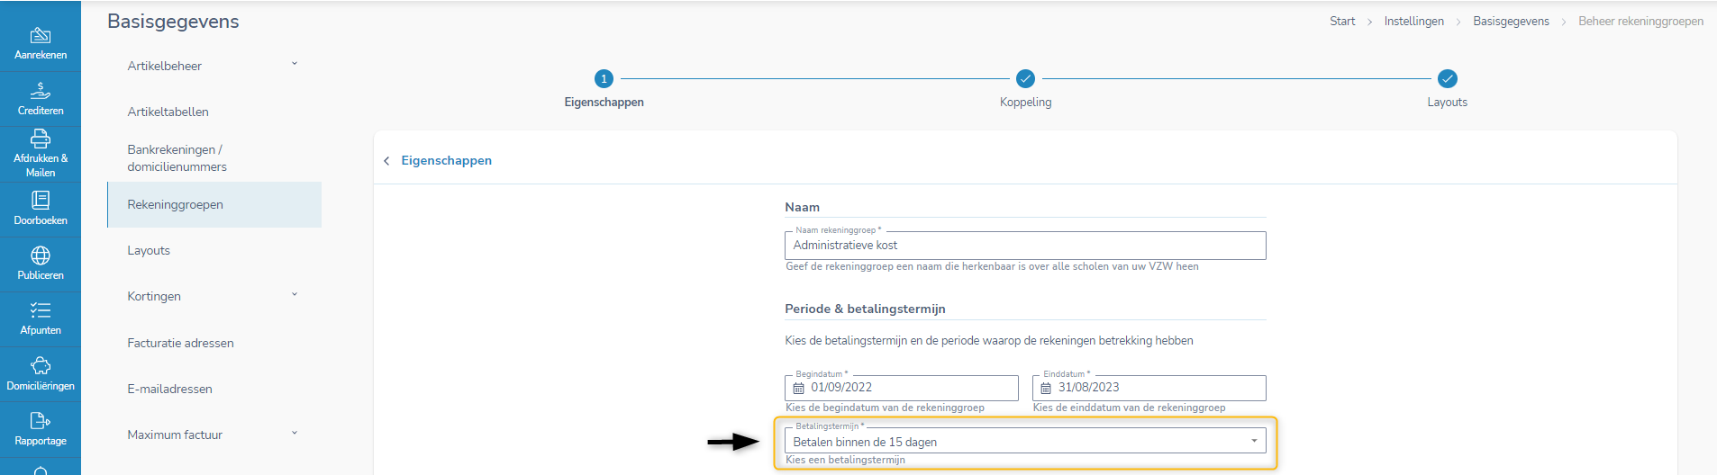Select Rekeninggroepen in the settings menu
The width and height of the screenshot is (1717, 475).
(176, 205)
